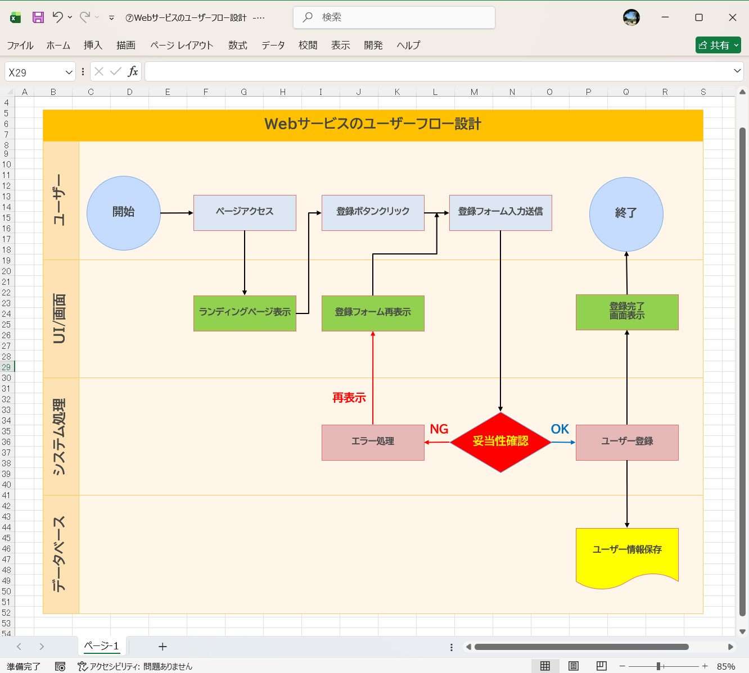Select the ページ-1 sheet tab
This screenshot has height=673, width=749.
click(x=101, y=646)
